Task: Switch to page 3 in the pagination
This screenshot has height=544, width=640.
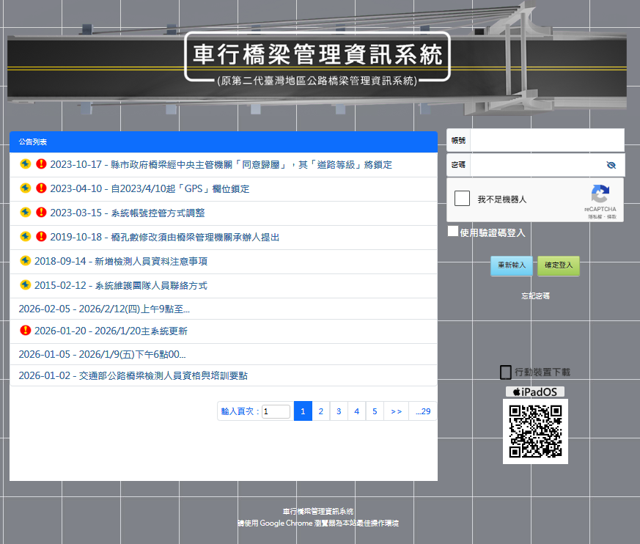Action: [338, 411]
